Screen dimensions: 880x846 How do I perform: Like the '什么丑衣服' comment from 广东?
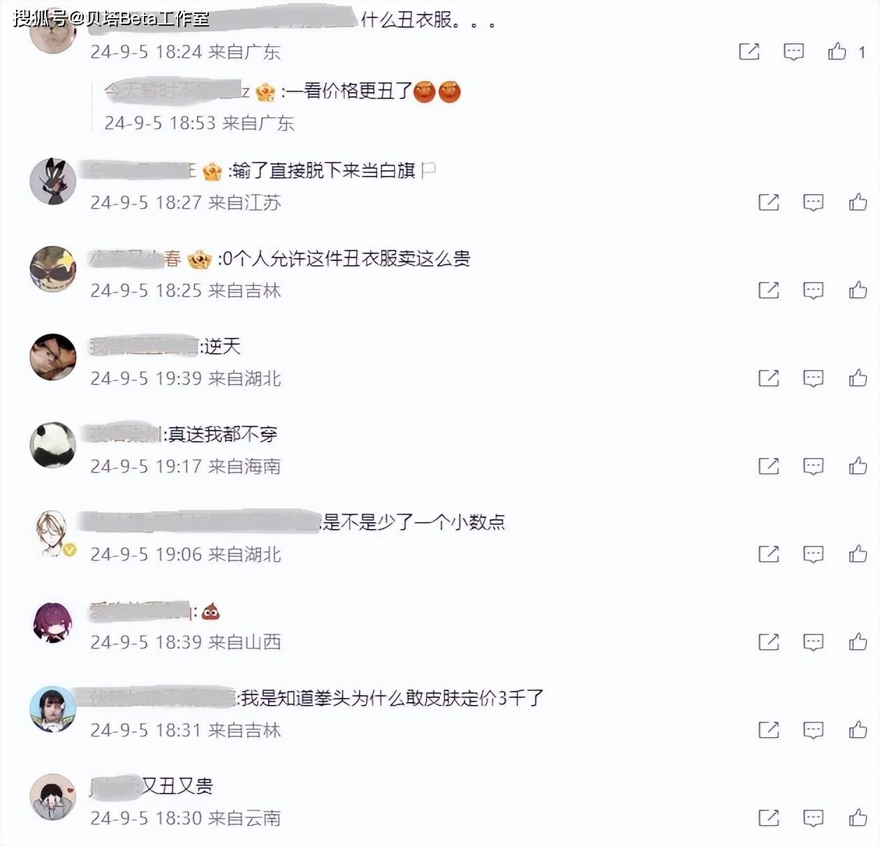pyautogui.click(x=837, y=51)
